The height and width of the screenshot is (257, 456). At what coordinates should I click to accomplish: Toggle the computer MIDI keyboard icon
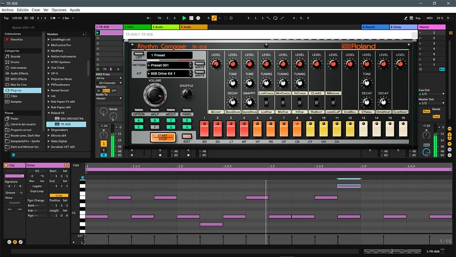412,18
